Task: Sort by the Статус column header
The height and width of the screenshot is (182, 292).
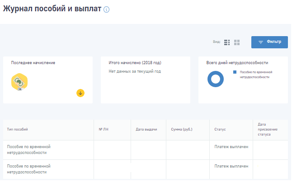Action: [220, 130]
